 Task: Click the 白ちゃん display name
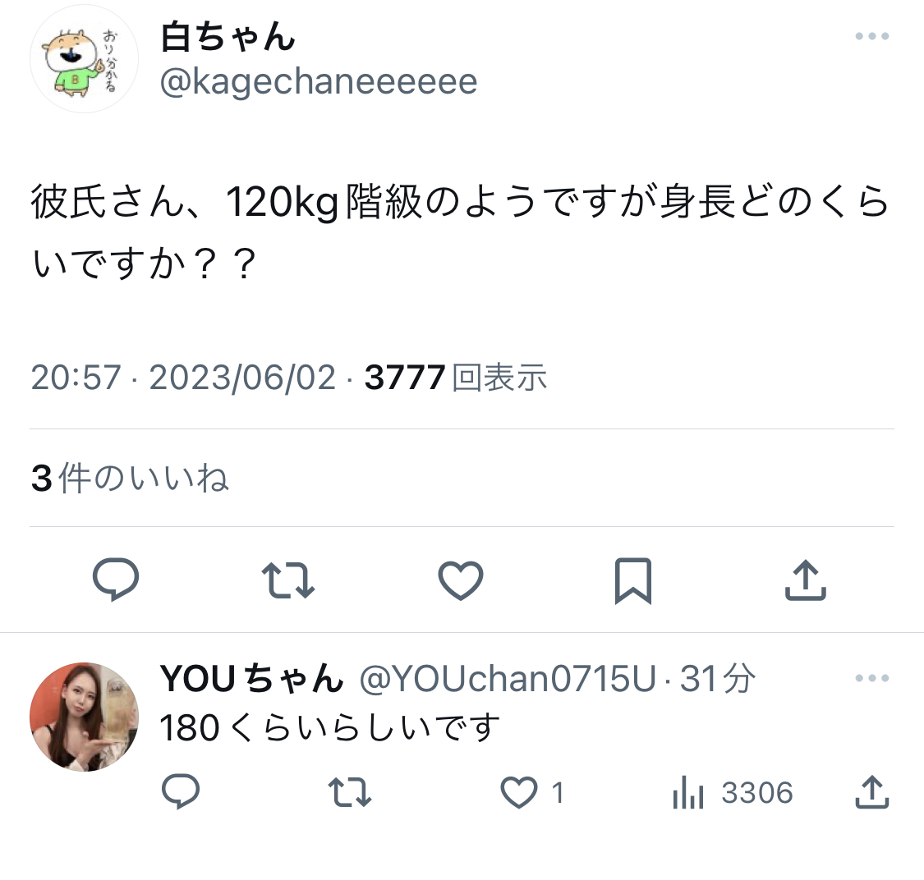[228, 36]
